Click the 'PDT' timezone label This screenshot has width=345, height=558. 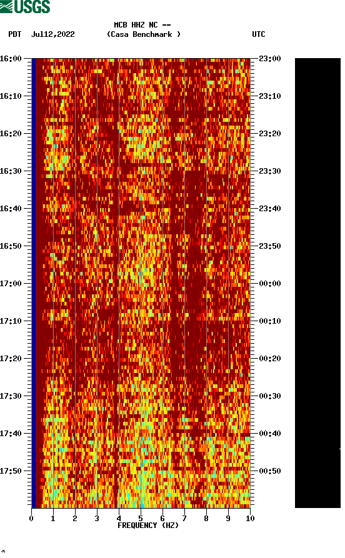[14, 34]
